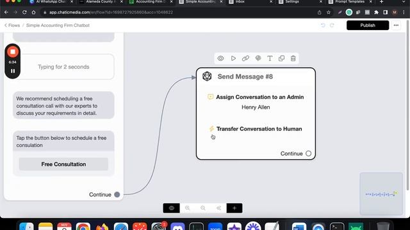
Task: Preview the Send Message #8 node with eye icon
Action: tap(220, 58)
